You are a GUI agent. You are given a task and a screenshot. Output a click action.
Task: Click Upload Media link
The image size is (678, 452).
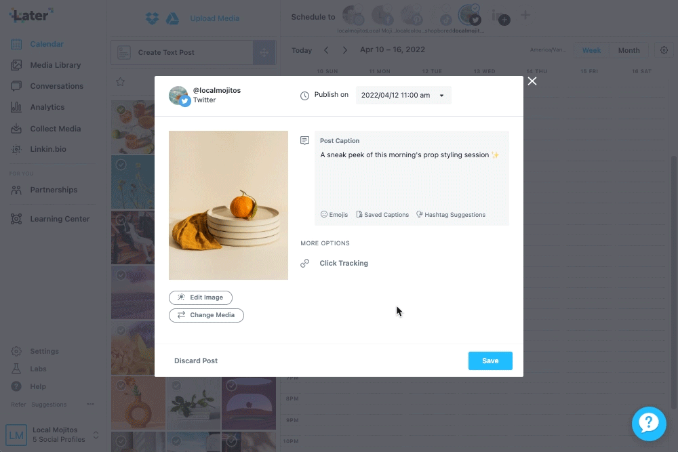(x=214, y=18)
